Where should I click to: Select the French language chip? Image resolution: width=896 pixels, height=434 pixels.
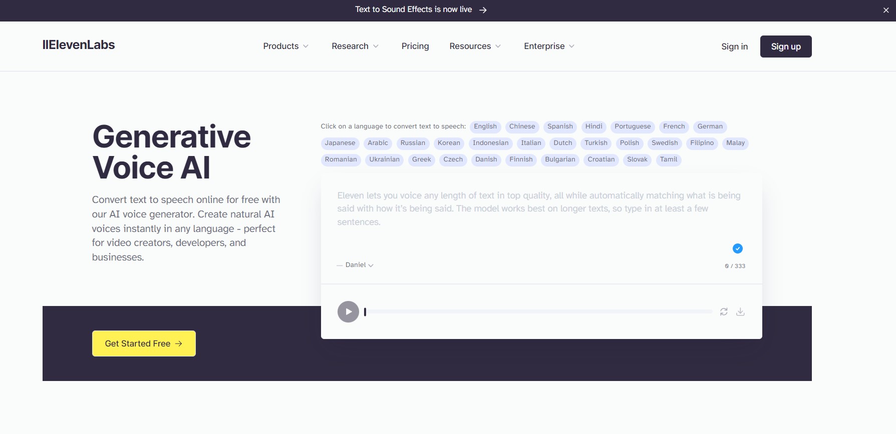[674, 126]
